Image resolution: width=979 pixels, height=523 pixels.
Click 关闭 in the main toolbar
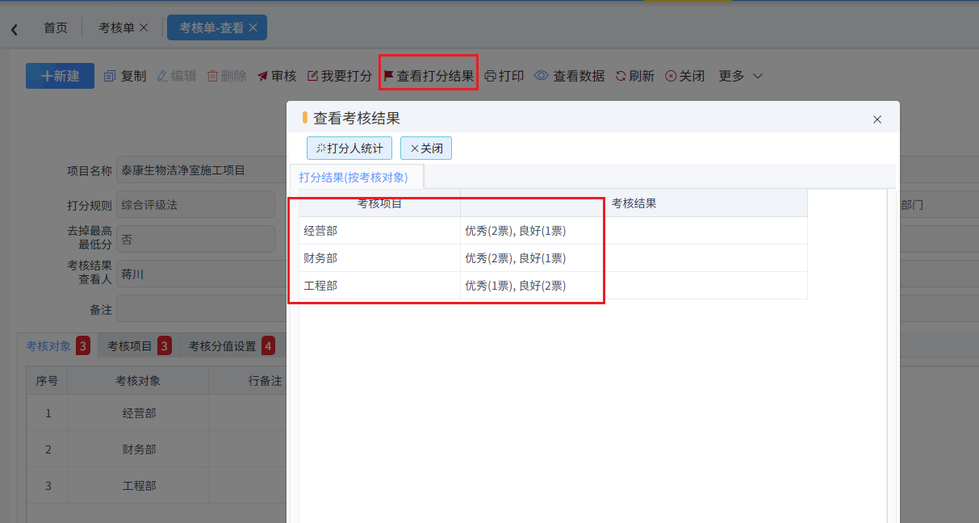pyautogui.click(x=685, y=76)
